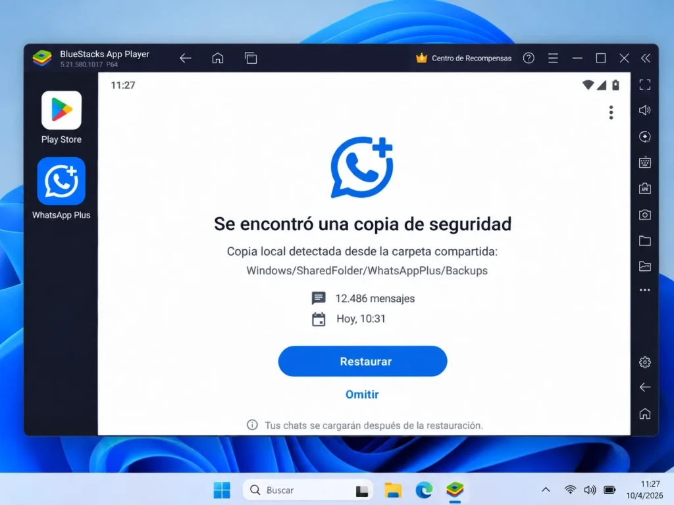674x505 pixels.
Task: Show hidden tray icons chevron
Action: 546,489
